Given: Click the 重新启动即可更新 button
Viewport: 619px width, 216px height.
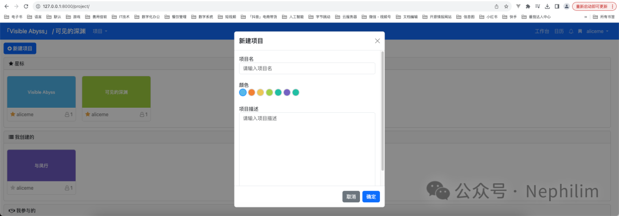Looking at the screenshot, I should [x=591, y=6].
